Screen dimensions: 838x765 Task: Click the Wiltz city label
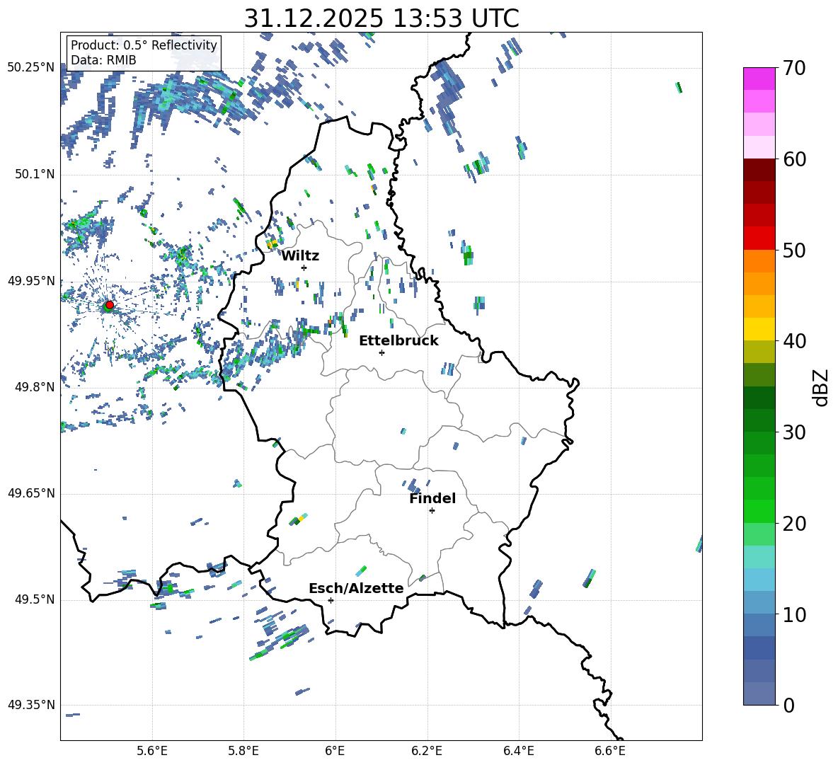coord(300,255)
